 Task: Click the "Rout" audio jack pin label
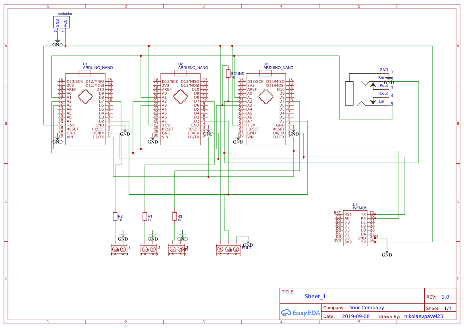384,86
